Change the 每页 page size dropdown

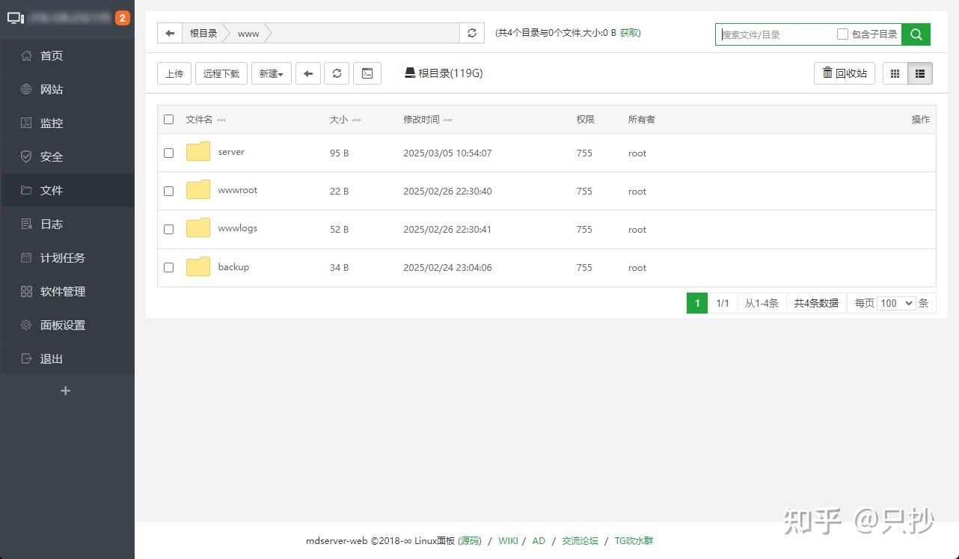895,303
